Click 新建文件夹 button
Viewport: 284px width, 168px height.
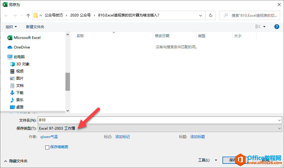point(35,27)
